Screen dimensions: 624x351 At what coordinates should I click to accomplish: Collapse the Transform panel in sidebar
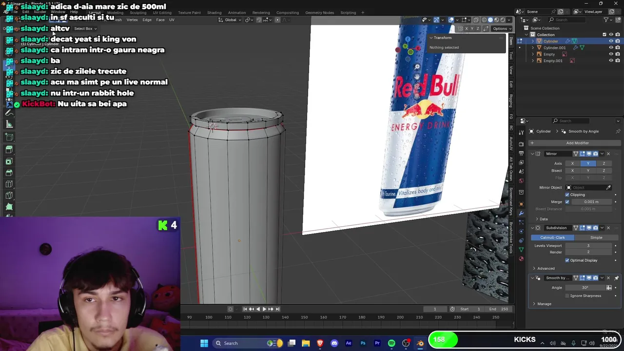(x=431, y=38)
